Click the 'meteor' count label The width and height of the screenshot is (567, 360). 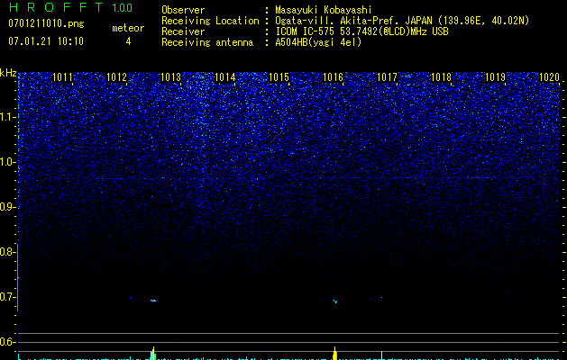click(x=128, y=28)
